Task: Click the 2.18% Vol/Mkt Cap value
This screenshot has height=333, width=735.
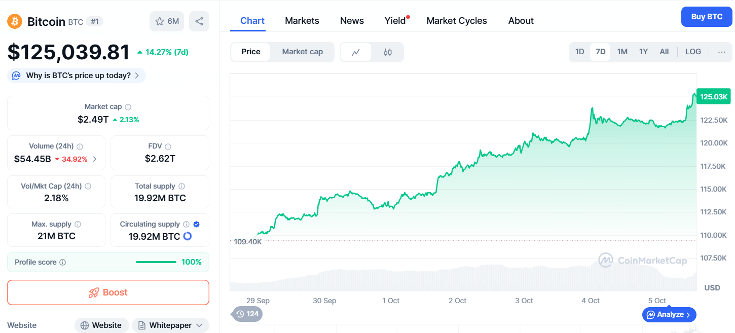Action: coord(56,198)
